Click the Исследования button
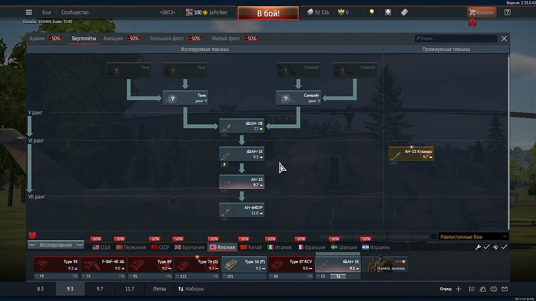The image size is (536, 301). 56,245
